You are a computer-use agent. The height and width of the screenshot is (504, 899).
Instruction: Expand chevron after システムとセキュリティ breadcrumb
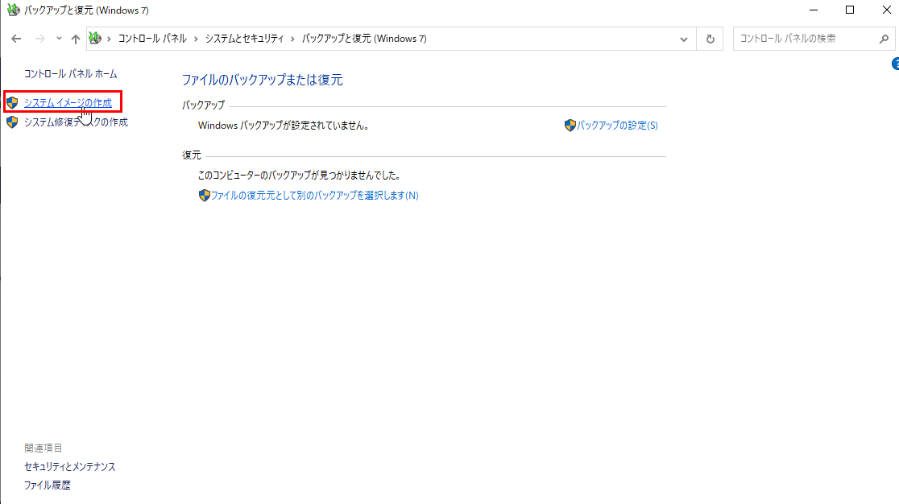pyautogui.click(x=293, y=39)
